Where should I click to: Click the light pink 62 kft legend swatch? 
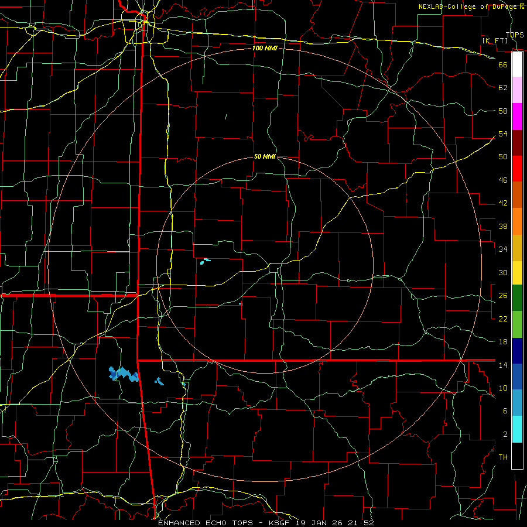tap(517, 90)
